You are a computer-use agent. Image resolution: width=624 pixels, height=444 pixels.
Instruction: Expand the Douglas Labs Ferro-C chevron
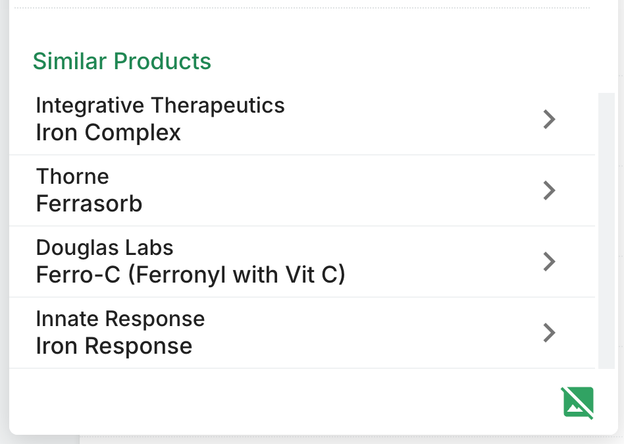point(549,262)
